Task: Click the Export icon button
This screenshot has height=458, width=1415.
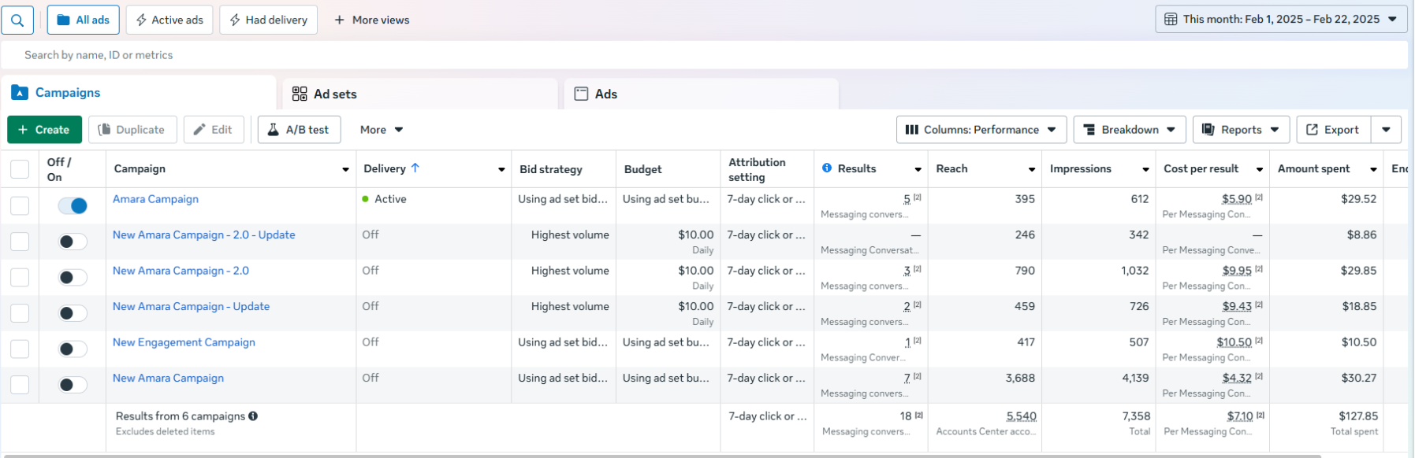Action: pyautogui.click(x=1333, y=130)
